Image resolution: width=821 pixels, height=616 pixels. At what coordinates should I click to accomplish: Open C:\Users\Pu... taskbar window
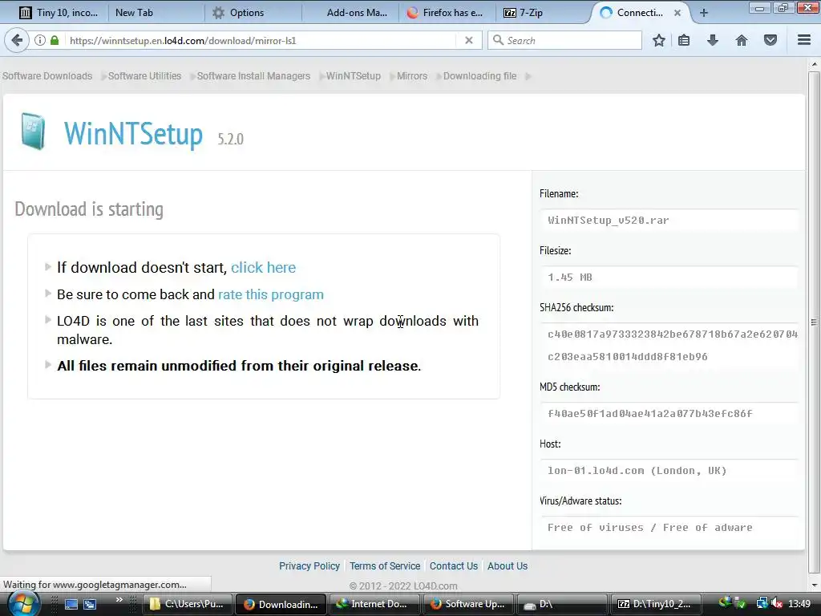click(188, 604)
